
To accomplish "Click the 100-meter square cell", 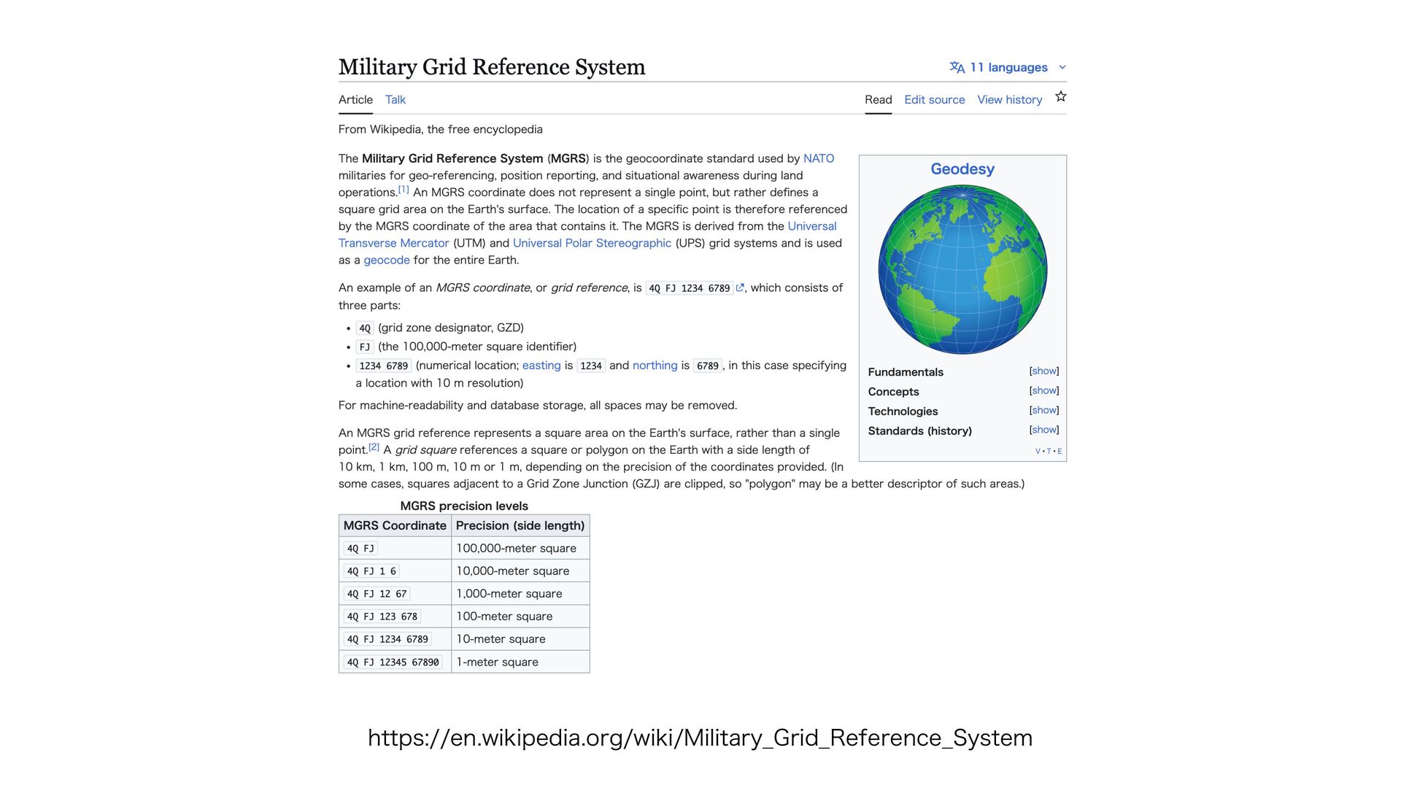I will pyautogui.click(x=520, y=617).
